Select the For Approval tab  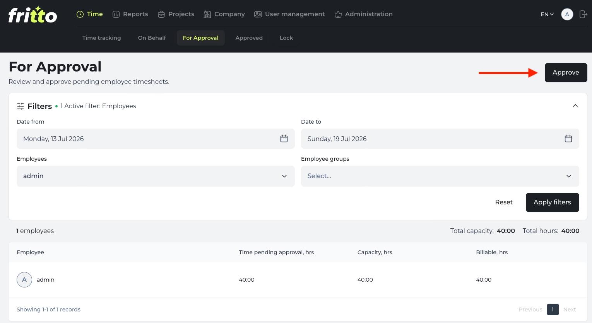tap(201, 38)
